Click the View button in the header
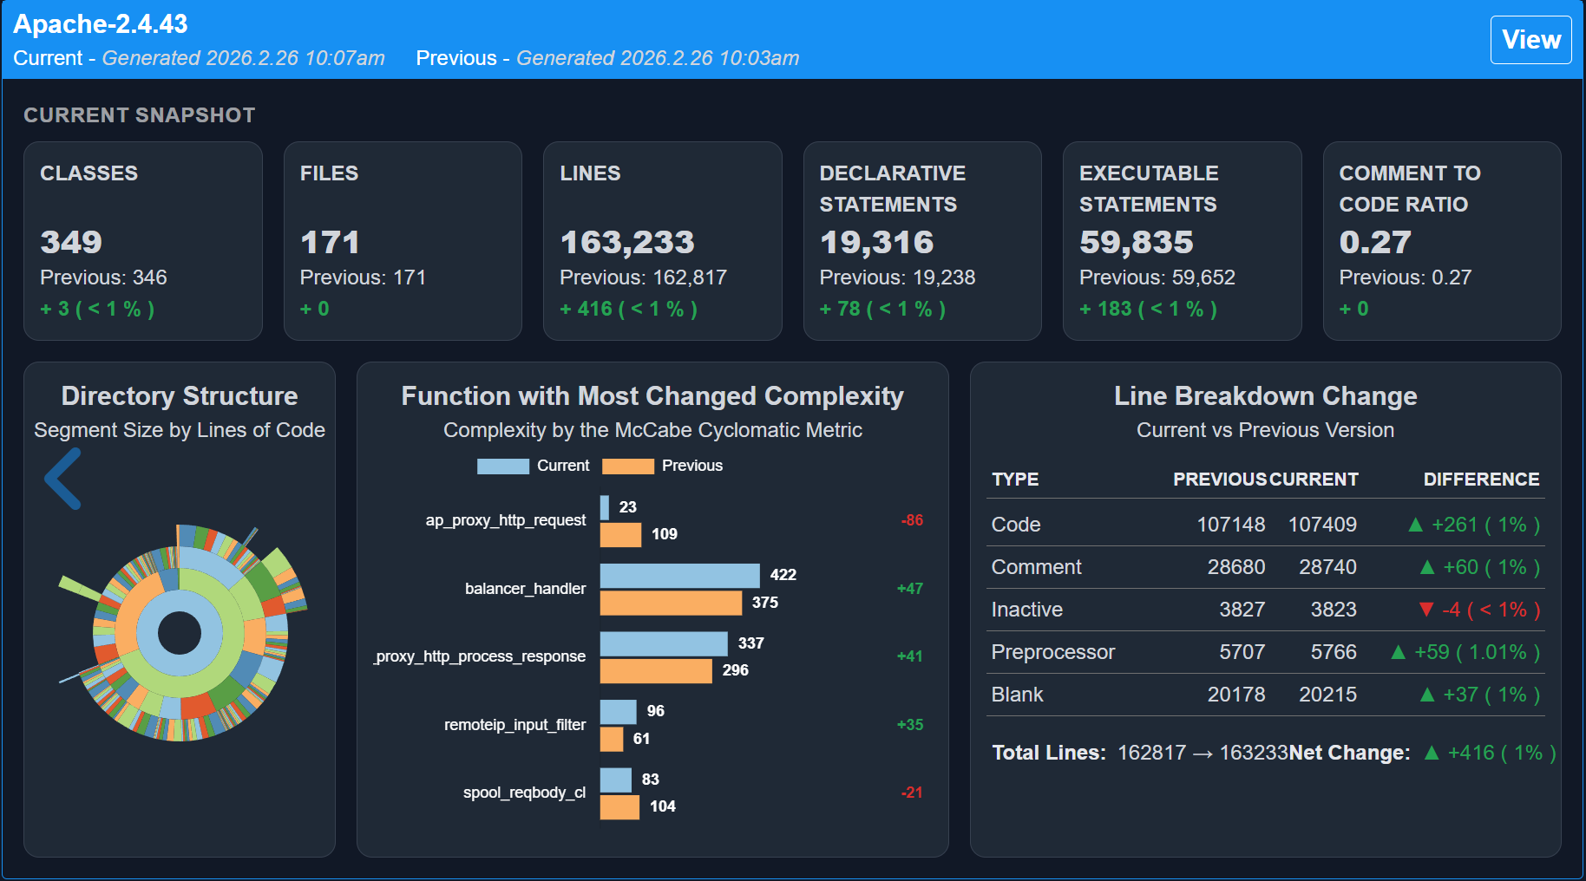 pos(1530,40)
